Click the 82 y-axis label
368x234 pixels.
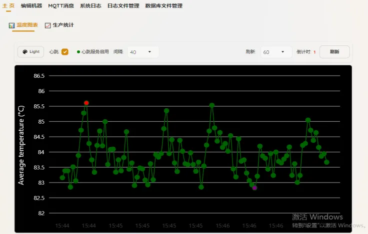point(41,213)
